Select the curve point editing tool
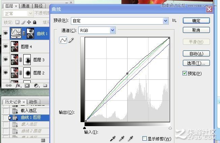Viewport: 220px width, 143px height. pos(63,40)
